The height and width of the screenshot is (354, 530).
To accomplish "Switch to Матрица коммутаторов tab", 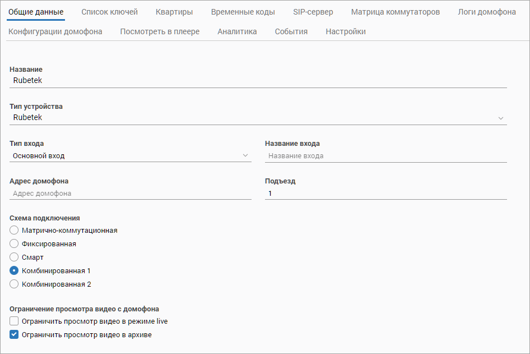I will [x=395, y=12].
